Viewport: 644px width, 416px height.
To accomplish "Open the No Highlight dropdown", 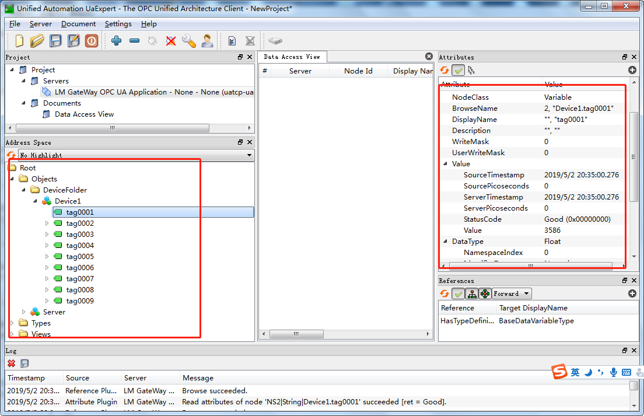I will 136,155.
